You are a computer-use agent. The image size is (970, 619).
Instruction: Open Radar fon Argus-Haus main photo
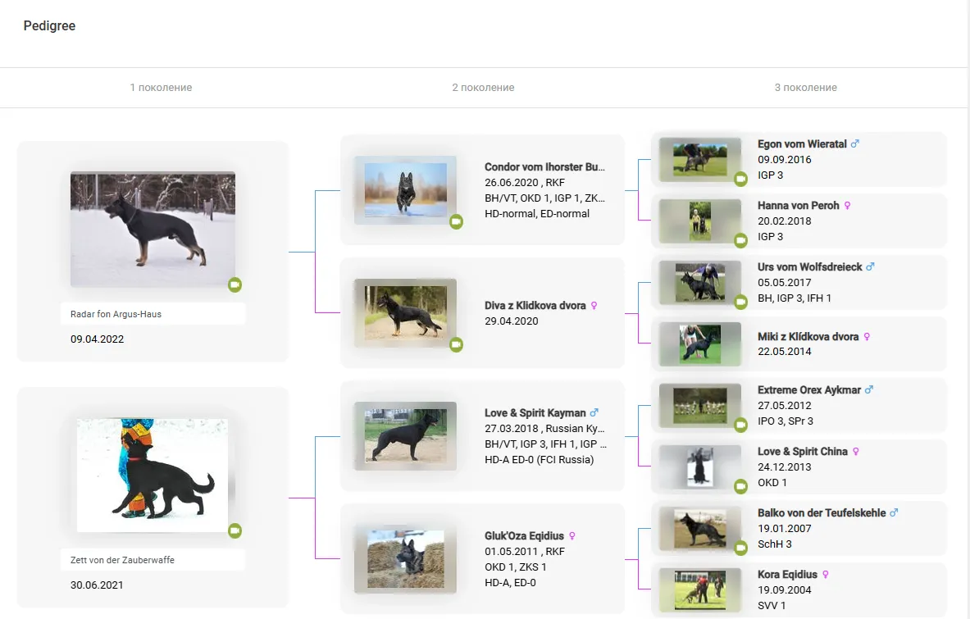tap(153, 229)
